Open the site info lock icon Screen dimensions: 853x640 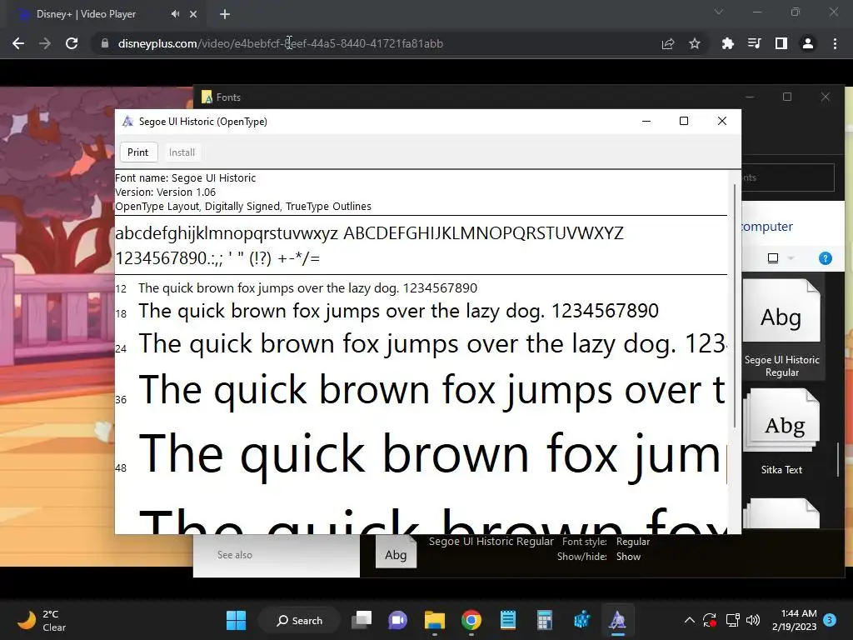point(105,43)
